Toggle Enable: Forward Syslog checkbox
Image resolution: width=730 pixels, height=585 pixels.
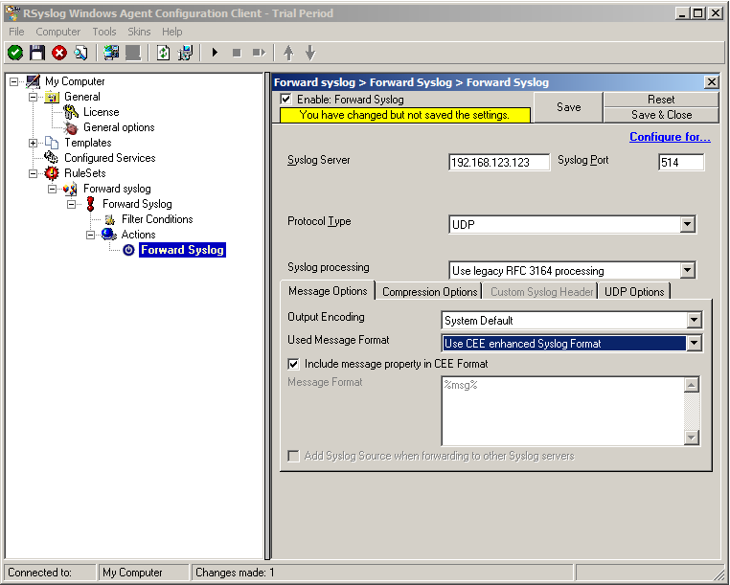285,100
